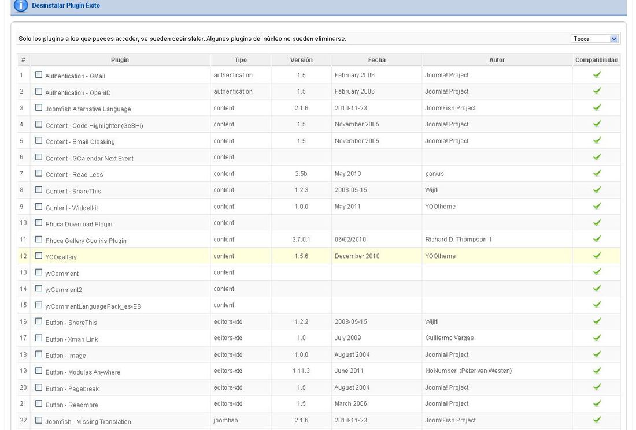The width and height of the screenshot is (636, 430).
Task: Click the Tipo column header
Action: [x=241, y=60]
